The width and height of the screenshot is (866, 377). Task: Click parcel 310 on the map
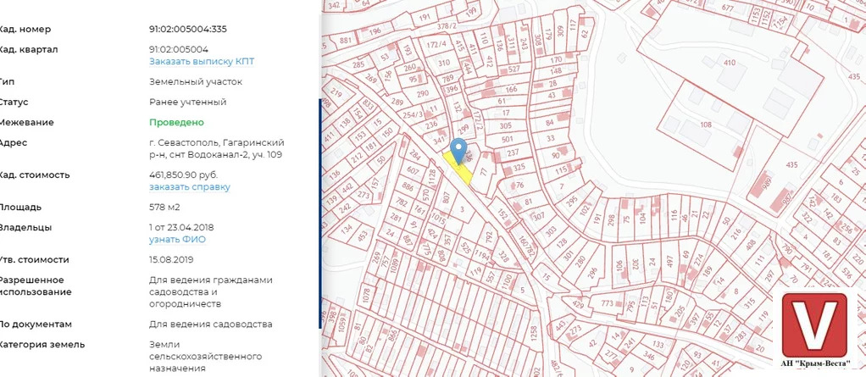click(x=442, y=63)
